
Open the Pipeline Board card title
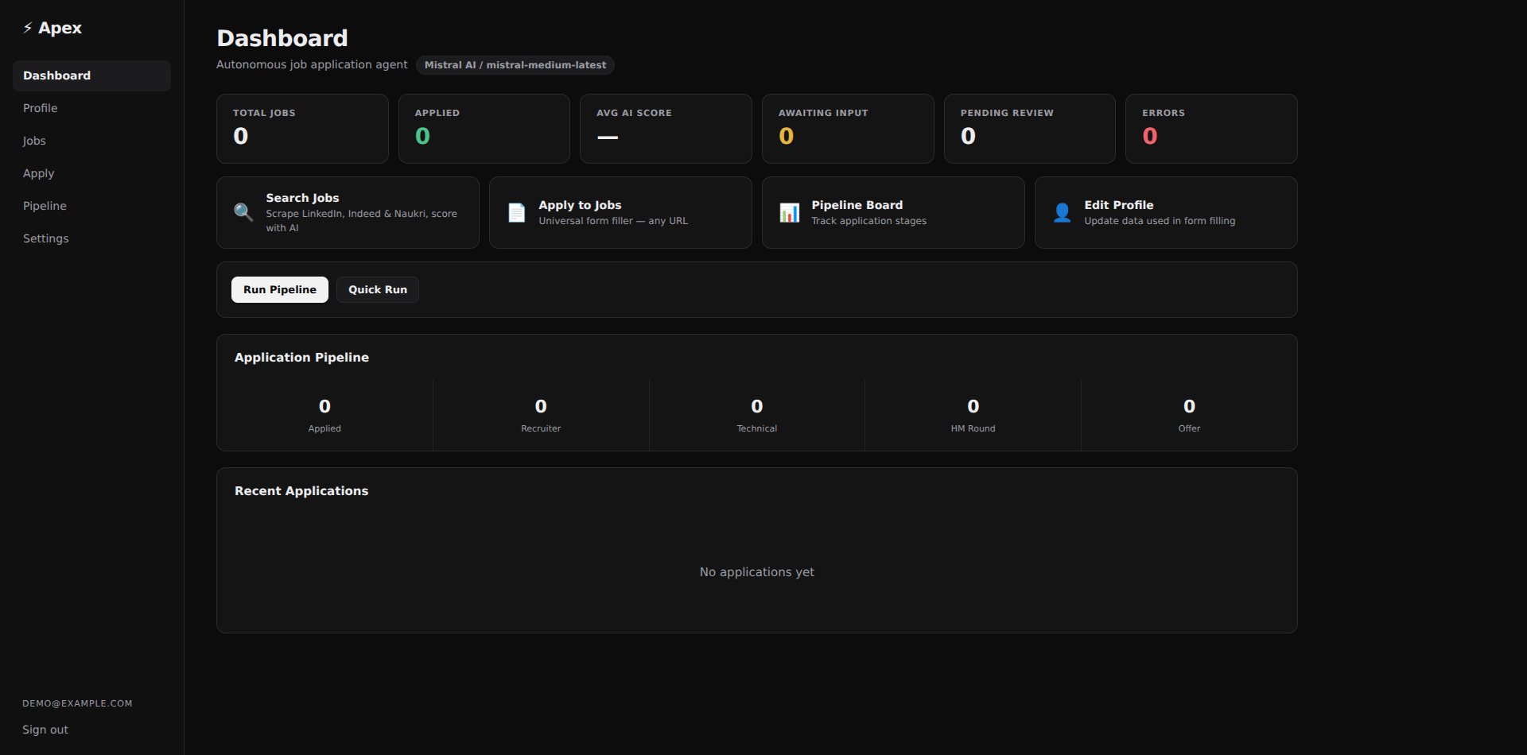[857, 205]
